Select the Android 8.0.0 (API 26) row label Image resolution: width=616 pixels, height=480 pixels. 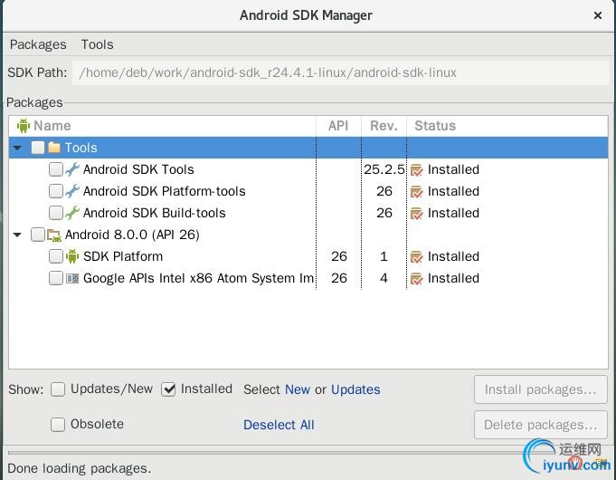(x=132, y=235)
